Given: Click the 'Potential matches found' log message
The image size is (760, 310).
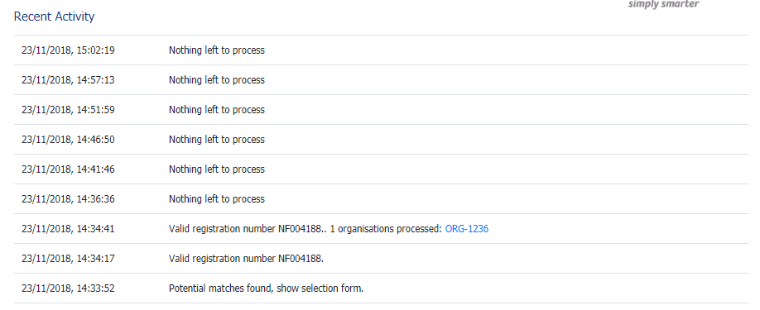Looking at the screenshot, I should [266, 289].
